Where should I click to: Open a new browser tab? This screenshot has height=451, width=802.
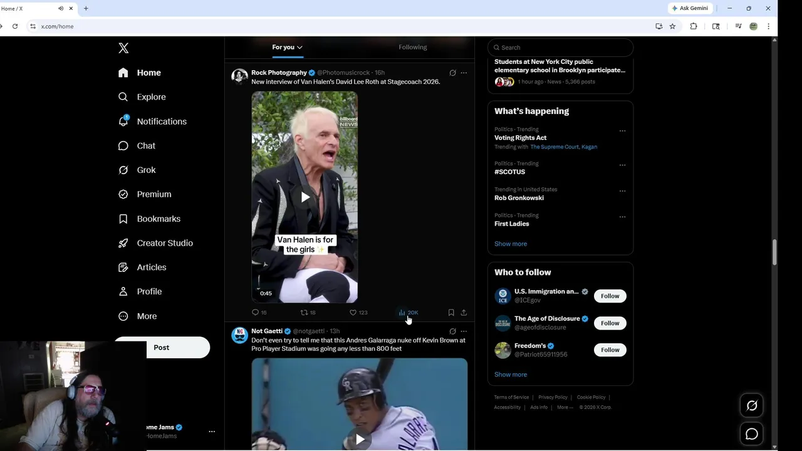[86, 8]
